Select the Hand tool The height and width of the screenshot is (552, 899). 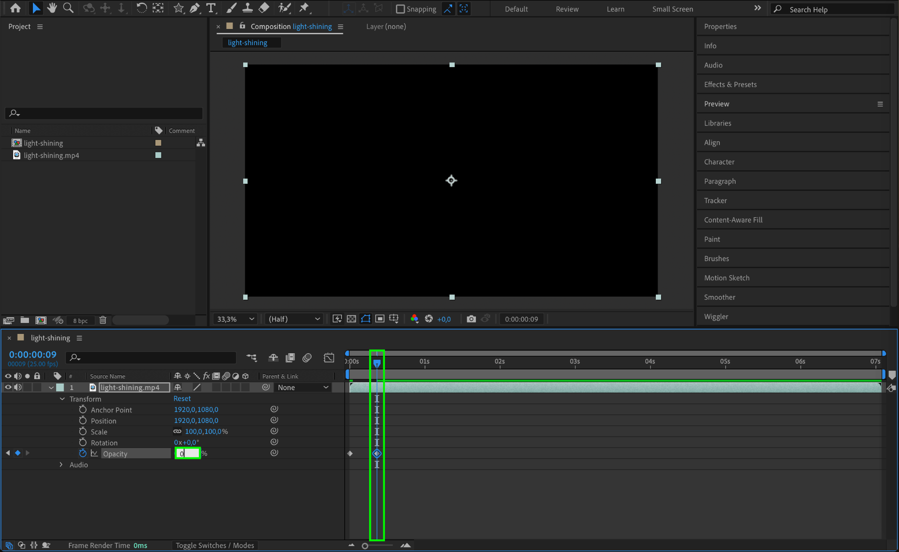tap(52, 8)
